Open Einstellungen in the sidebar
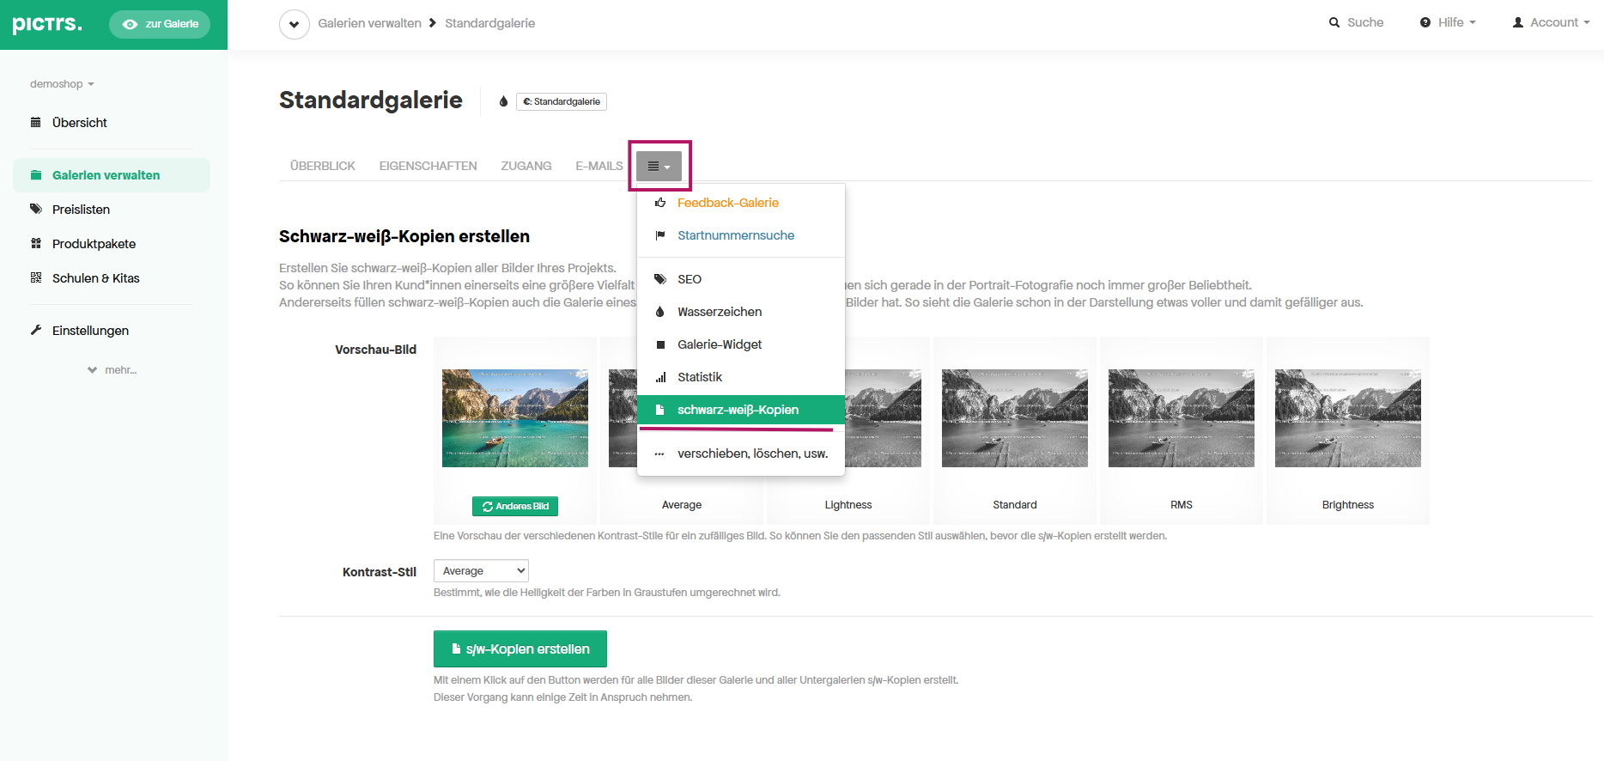 [90, 331]
